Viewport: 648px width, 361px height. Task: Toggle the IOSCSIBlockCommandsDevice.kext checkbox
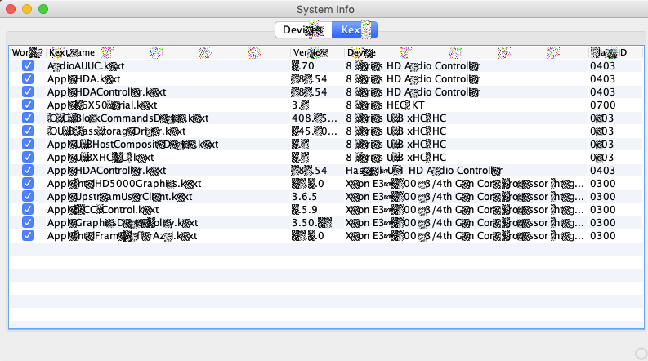point(28,118)
